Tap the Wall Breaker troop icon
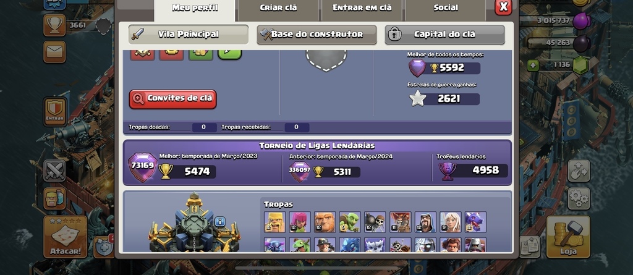Viewport: 633px width, 275px height. click(x=375, y=222)
